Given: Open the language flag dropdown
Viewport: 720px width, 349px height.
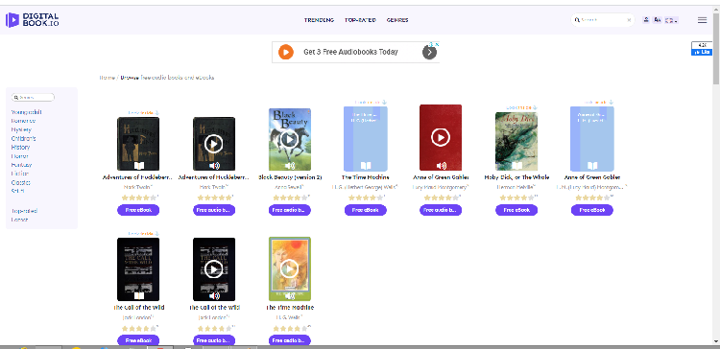Looking at the screenshot, I should [672, 20].
